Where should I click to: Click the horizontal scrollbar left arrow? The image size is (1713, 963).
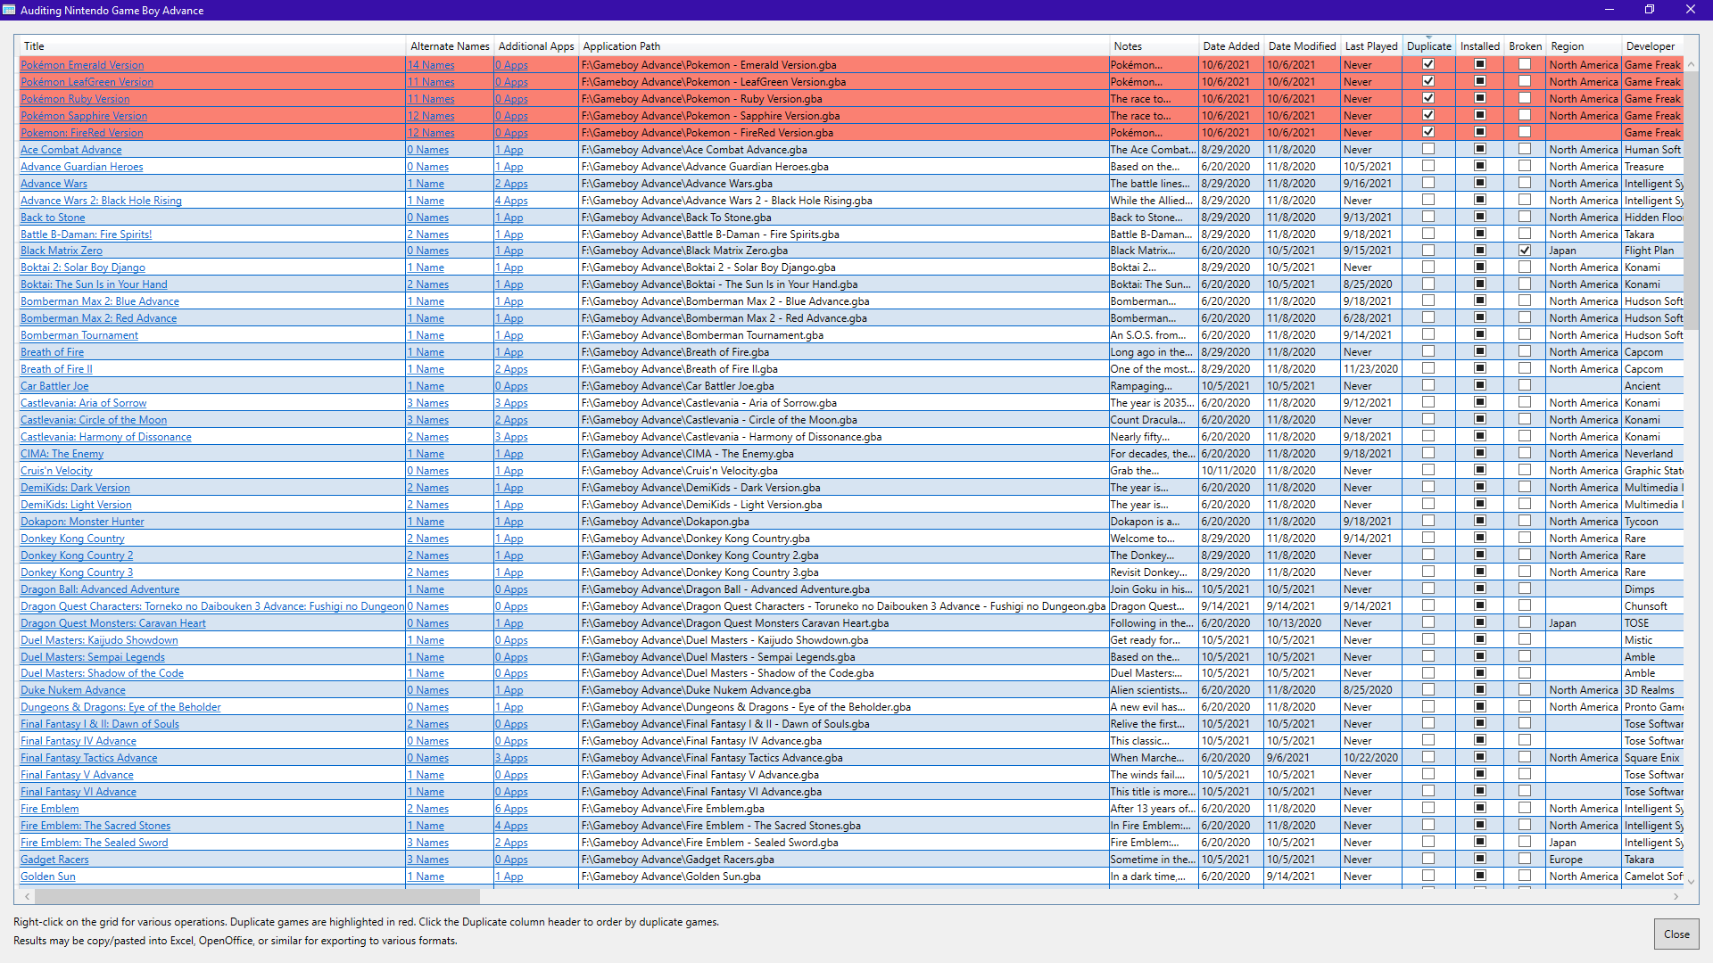pyautogui.click(x=28, y=896)
